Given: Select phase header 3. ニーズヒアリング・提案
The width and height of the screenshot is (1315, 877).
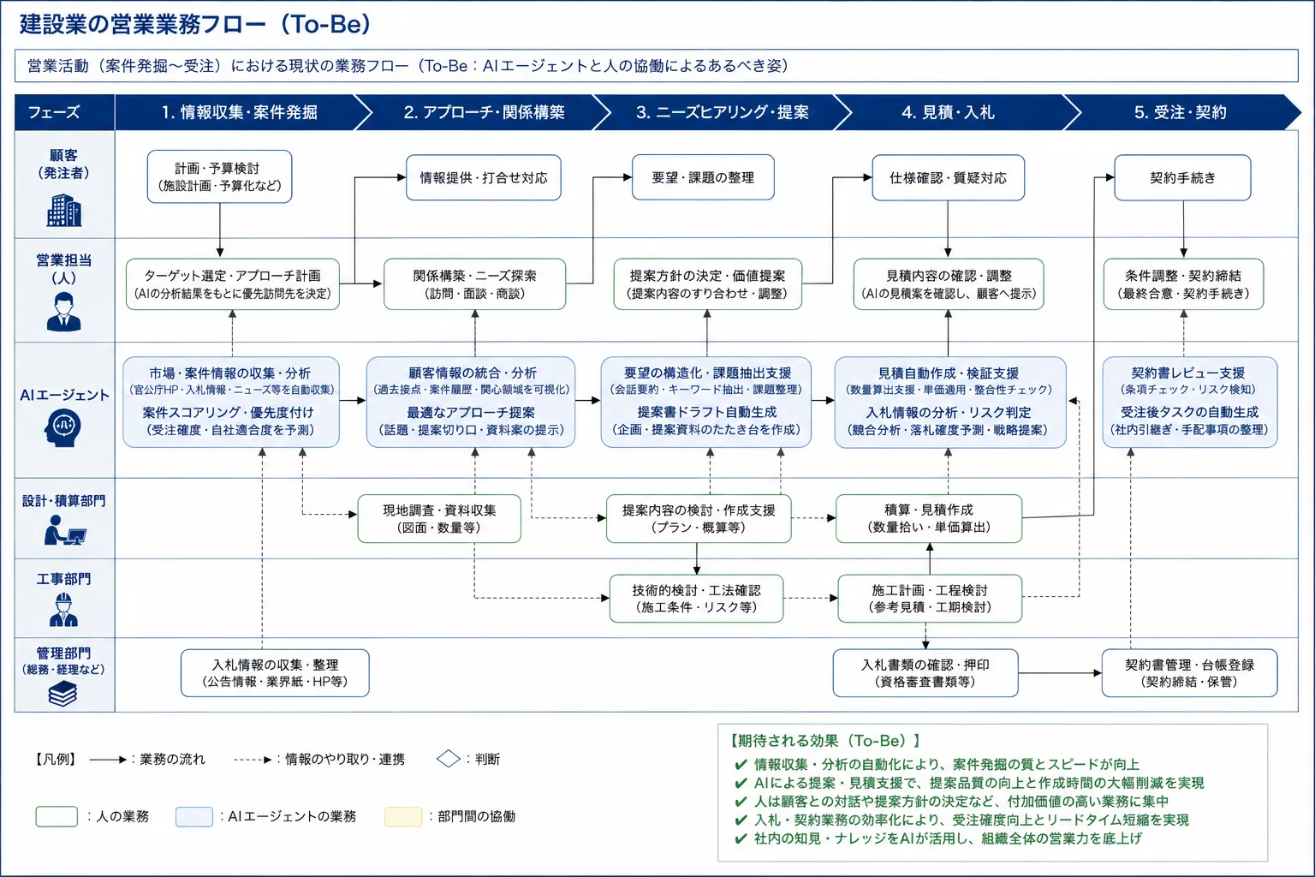Looking at the screenshot, I should (x=722, y=112).
